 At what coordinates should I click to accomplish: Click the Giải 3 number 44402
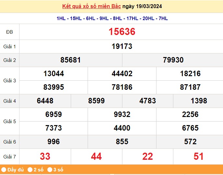[122, 74]
